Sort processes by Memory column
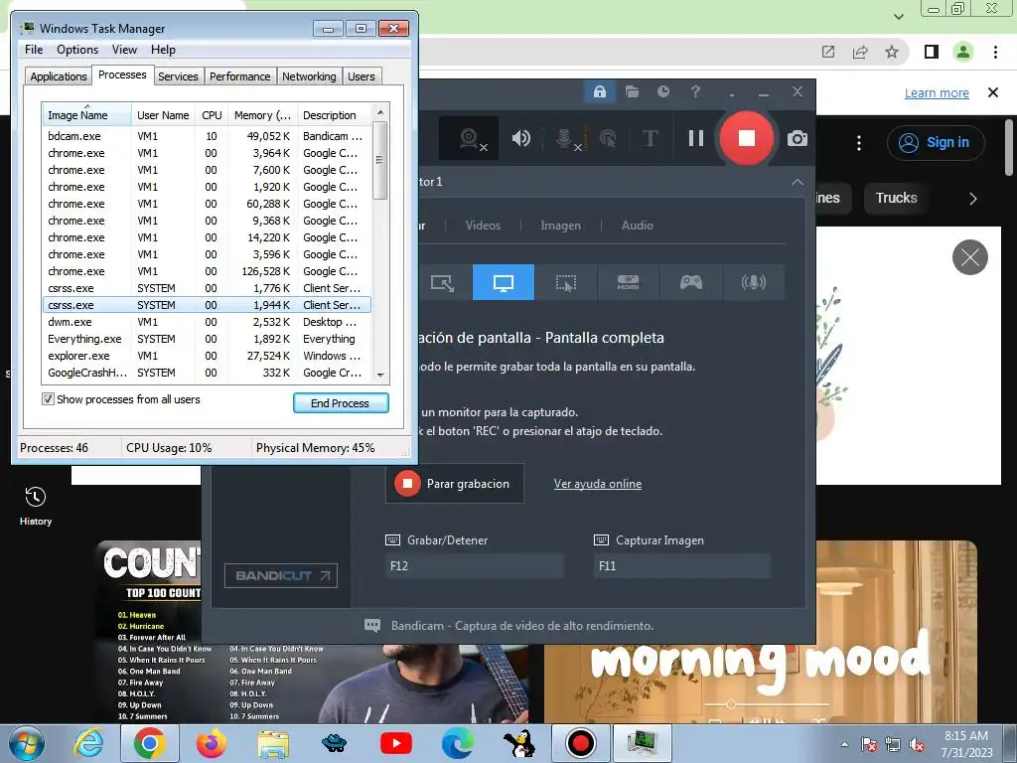 click(x=262, y=115)
